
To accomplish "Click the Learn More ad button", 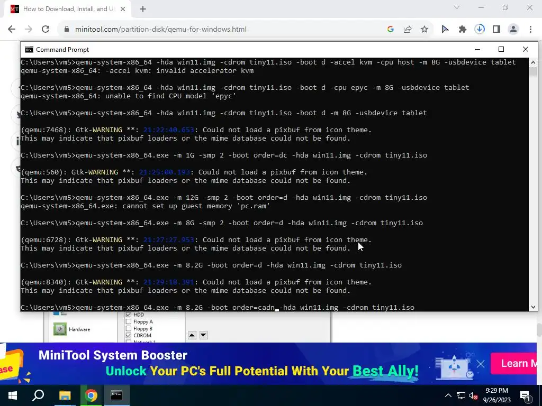I will (x=513, y=364).
